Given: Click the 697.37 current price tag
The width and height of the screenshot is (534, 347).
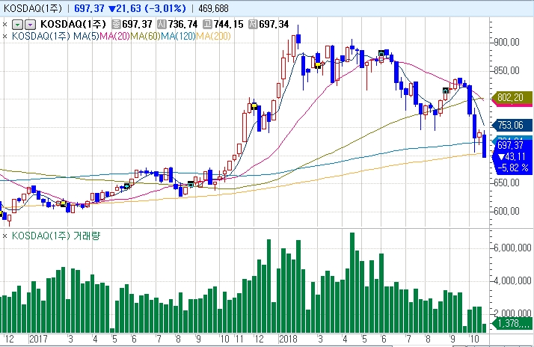Looking at the screenshot, I should pos(512,145).
